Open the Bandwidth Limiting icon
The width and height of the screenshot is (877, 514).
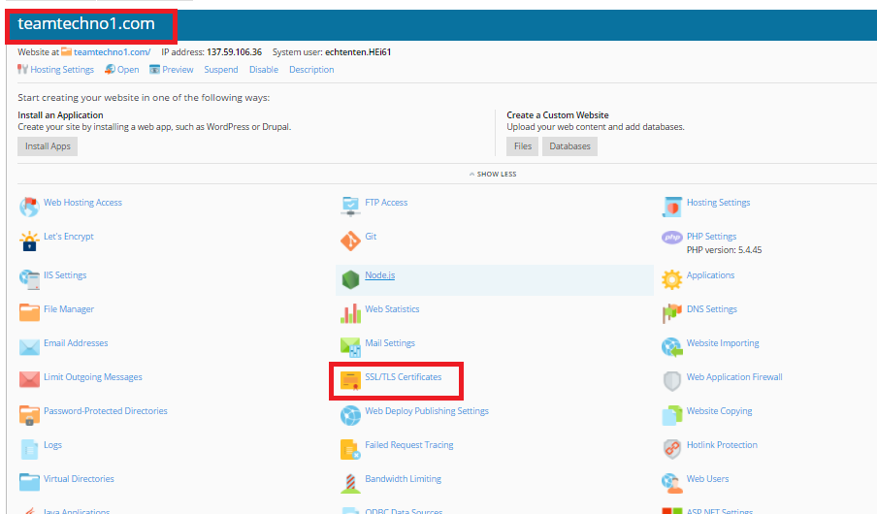[x=350, y=483]
